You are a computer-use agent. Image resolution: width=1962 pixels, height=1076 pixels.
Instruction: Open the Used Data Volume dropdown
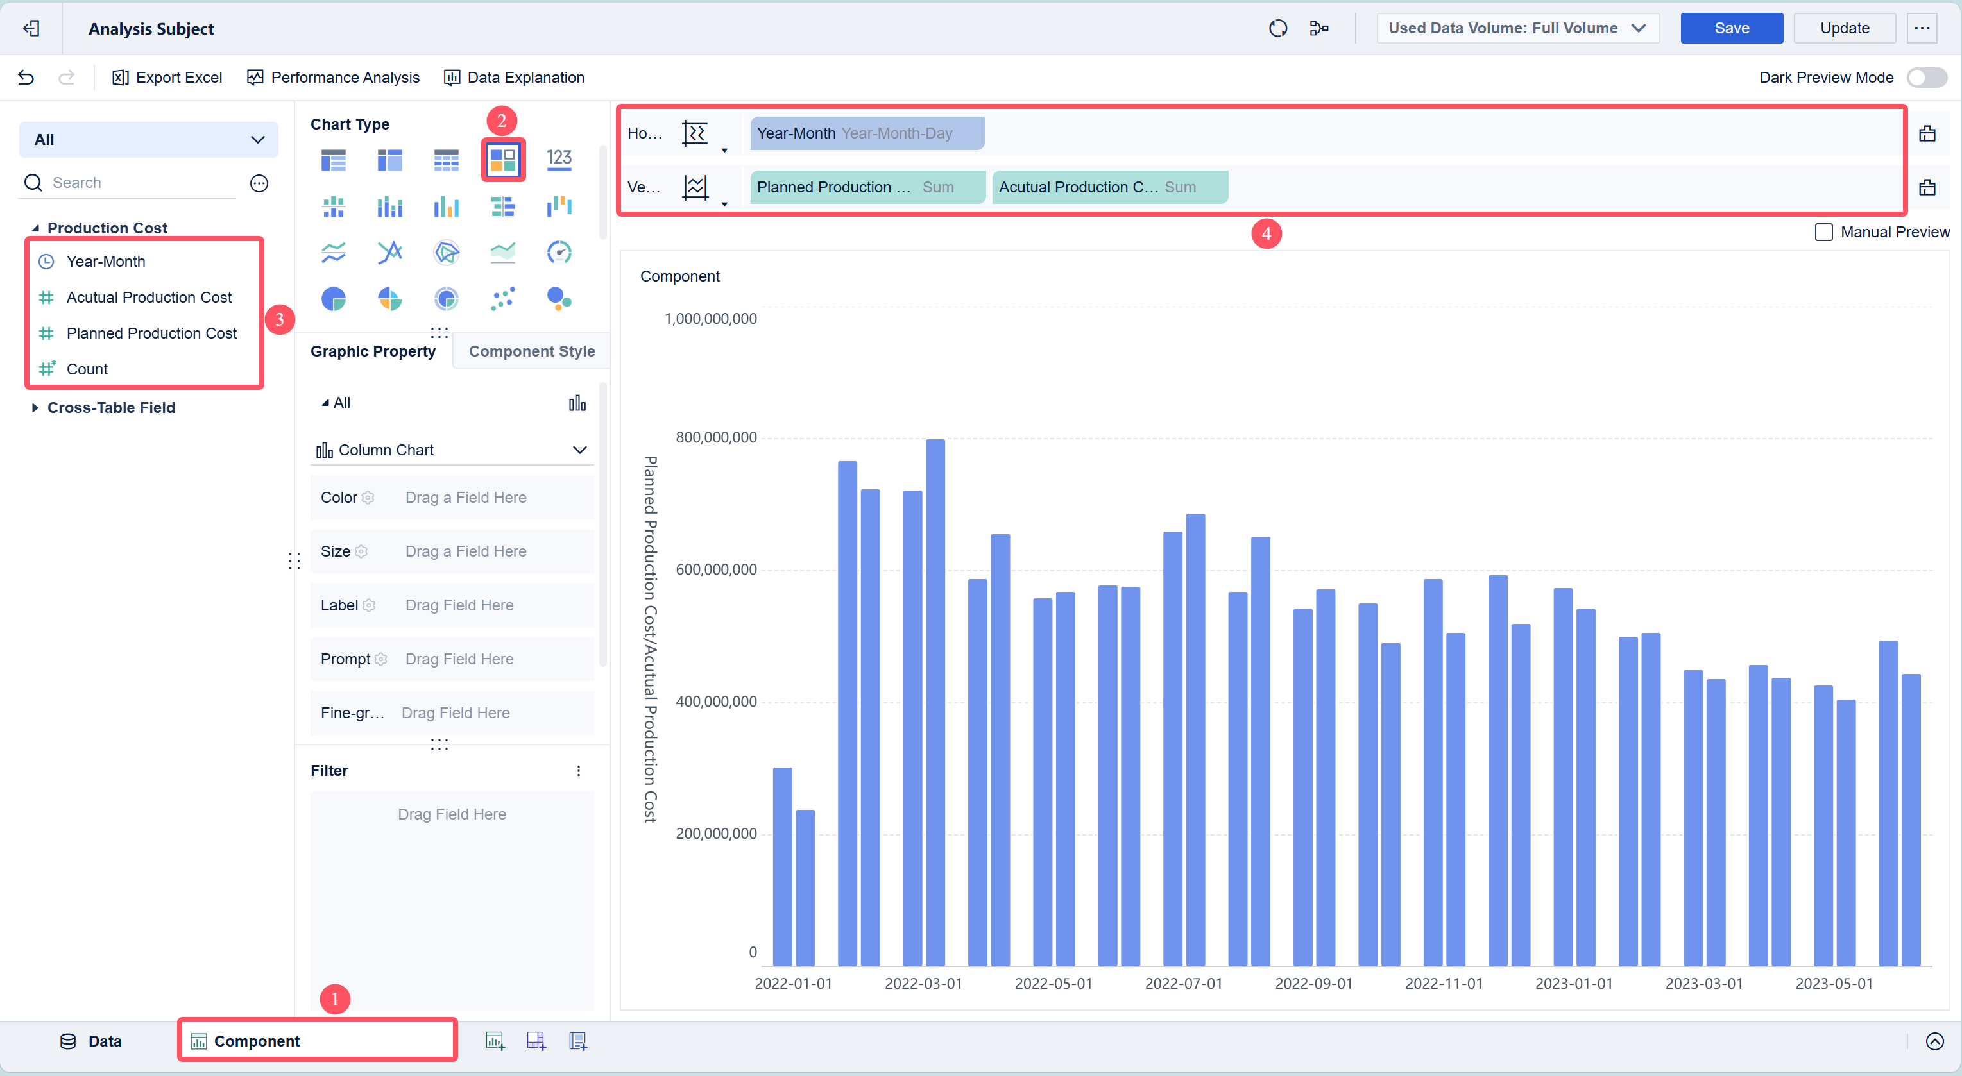(1517, 28)
